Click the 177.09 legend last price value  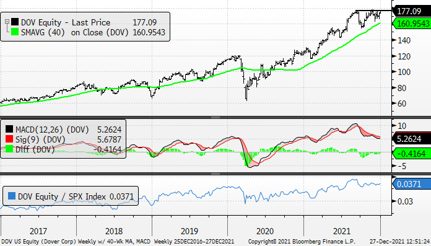(144, 22)
